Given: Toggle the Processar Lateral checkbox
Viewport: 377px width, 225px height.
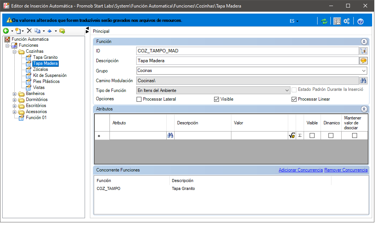Looking at the screenshot, I should [139, 99].
